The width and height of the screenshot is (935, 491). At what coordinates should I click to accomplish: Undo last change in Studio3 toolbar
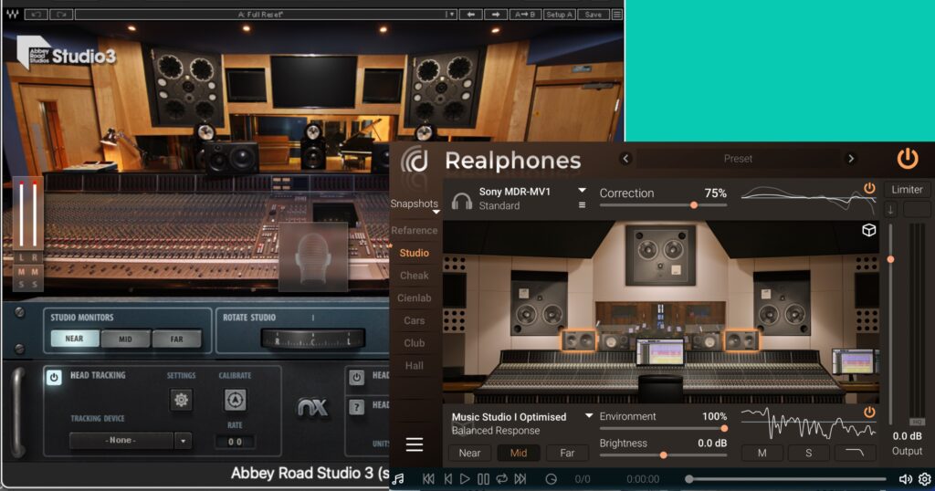36,15
